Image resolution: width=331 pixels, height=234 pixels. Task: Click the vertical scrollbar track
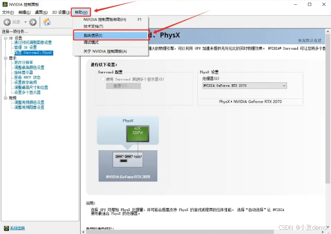tap(328, 203)
